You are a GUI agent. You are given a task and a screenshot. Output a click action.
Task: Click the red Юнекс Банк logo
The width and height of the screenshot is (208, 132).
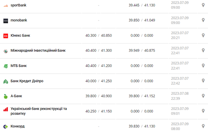(6, 36)
